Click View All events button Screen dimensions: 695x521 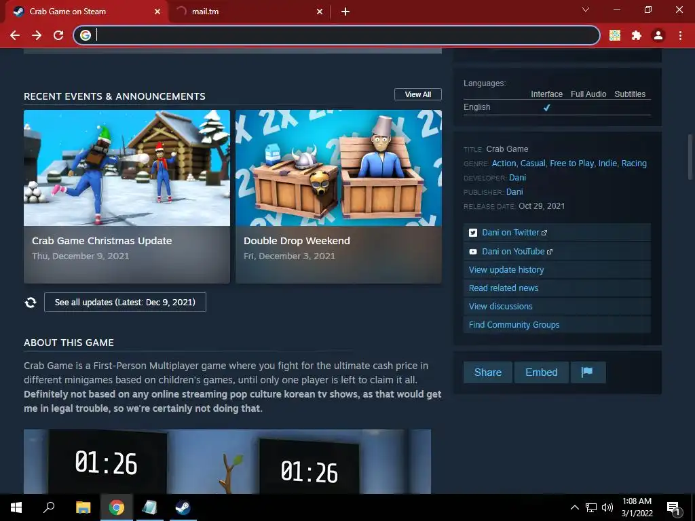click(418, 94)
